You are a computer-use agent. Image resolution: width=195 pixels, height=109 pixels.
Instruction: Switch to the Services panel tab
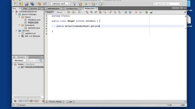click(x=34, y=8)
